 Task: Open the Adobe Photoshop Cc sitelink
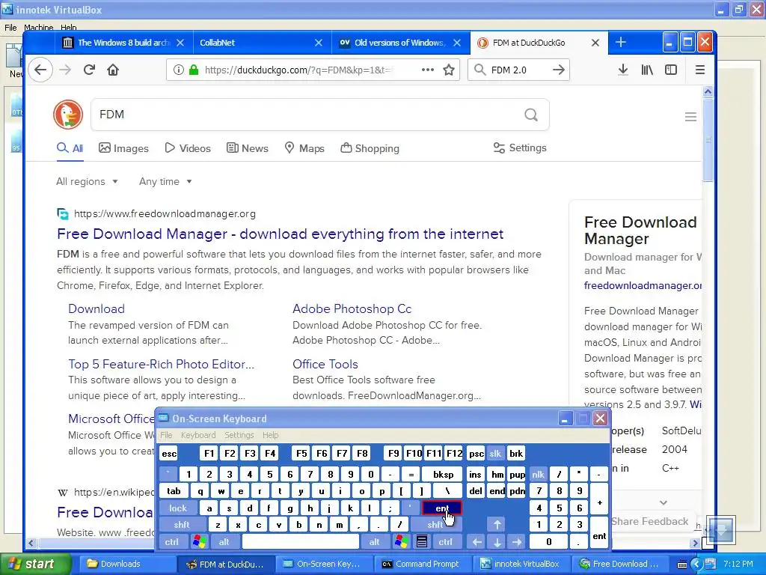[352, 308]
